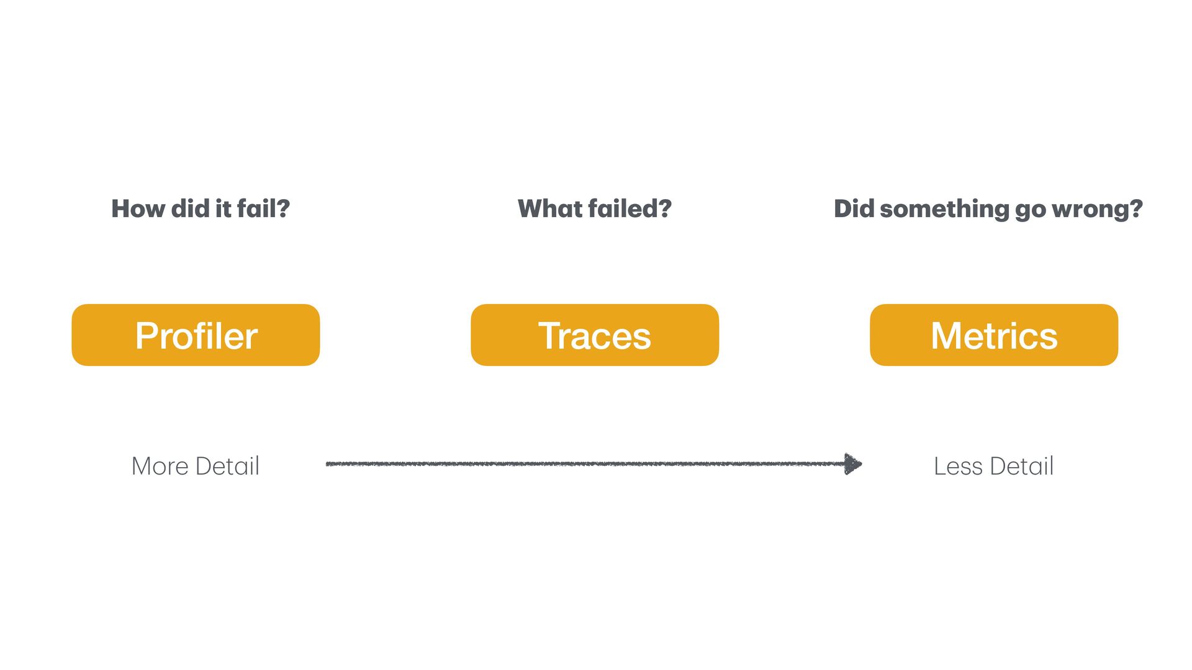The width and height of the screenshot is (1192, 670).
Task: Click the word "Less" beneath Metrics
Action: [957, 467]
